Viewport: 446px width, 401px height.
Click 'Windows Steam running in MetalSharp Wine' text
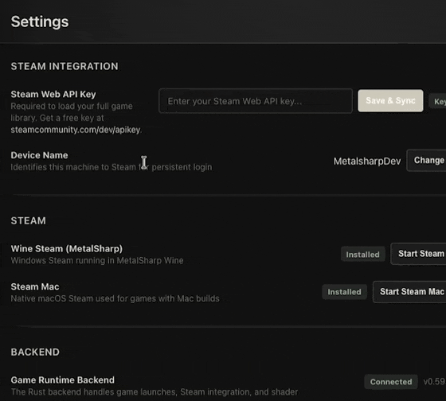pos(97,261)
